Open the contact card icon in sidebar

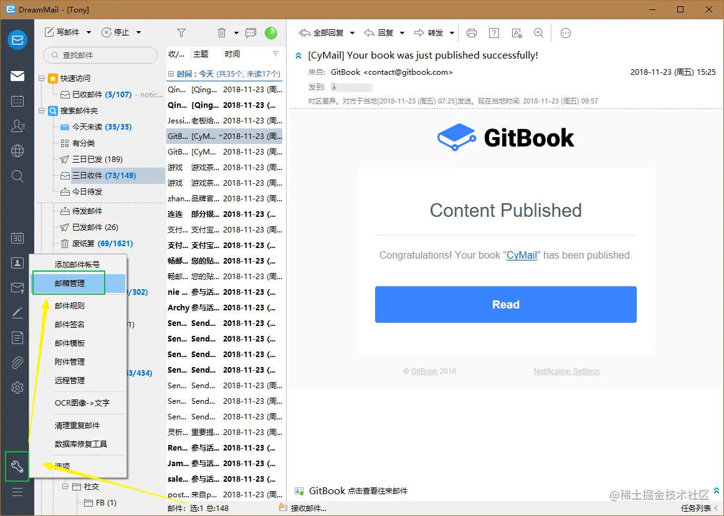coord(17,263)
